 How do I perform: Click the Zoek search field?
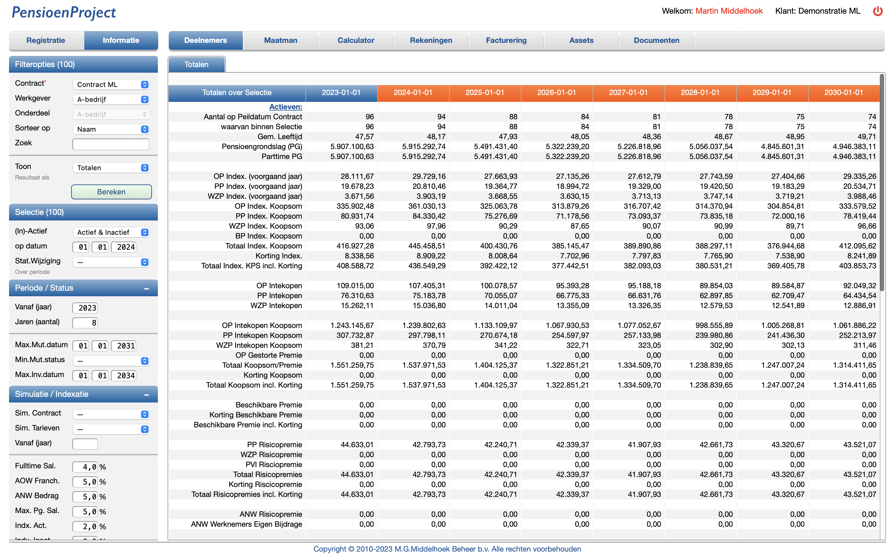point(111,144)
